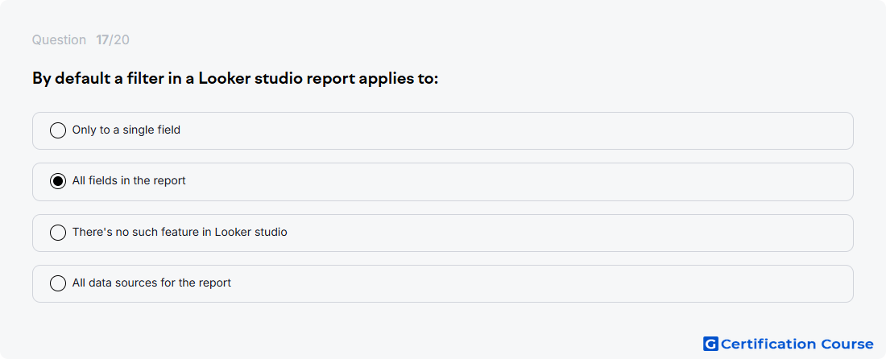Click the 'All fields in the report' label text
The image size is (886, 359).
click(129, 181)
